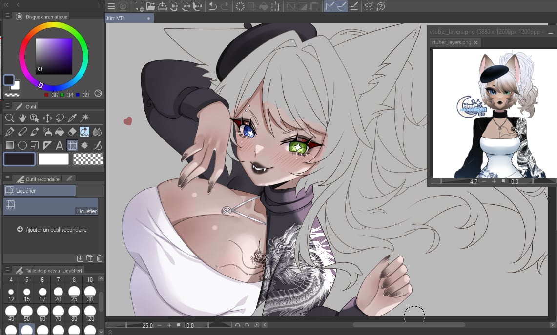Collapse left palette dock with double chevron
This screenshot has height=335, width=557.
[6, 5]
